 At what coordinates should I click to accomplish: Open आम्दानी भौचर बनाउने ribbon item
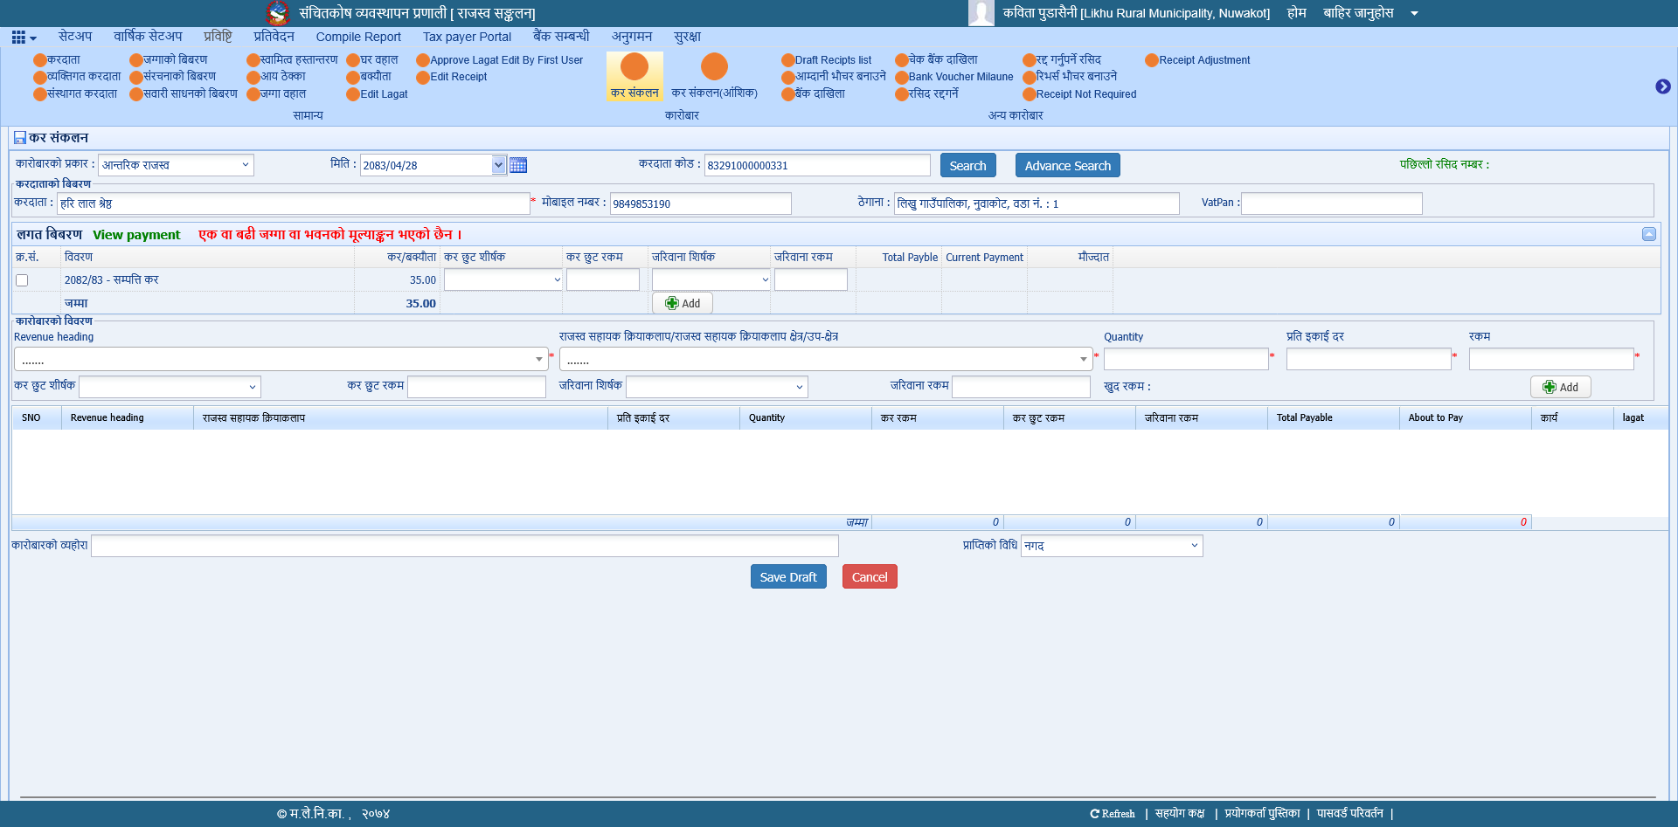click(x=834, y=77)
